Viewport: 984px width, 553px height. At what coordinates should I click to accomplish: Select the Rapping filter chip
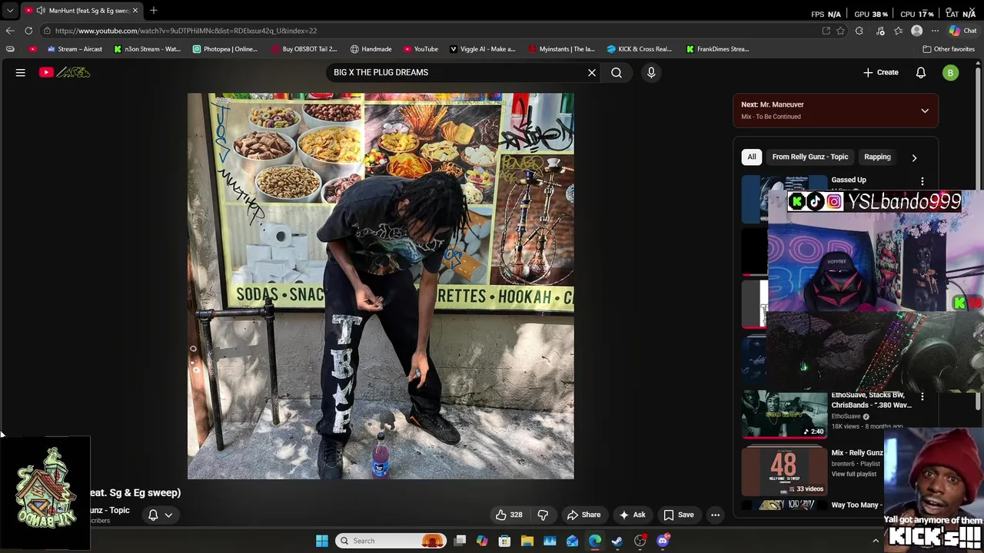pyautogui.click(x=877, y=157)
